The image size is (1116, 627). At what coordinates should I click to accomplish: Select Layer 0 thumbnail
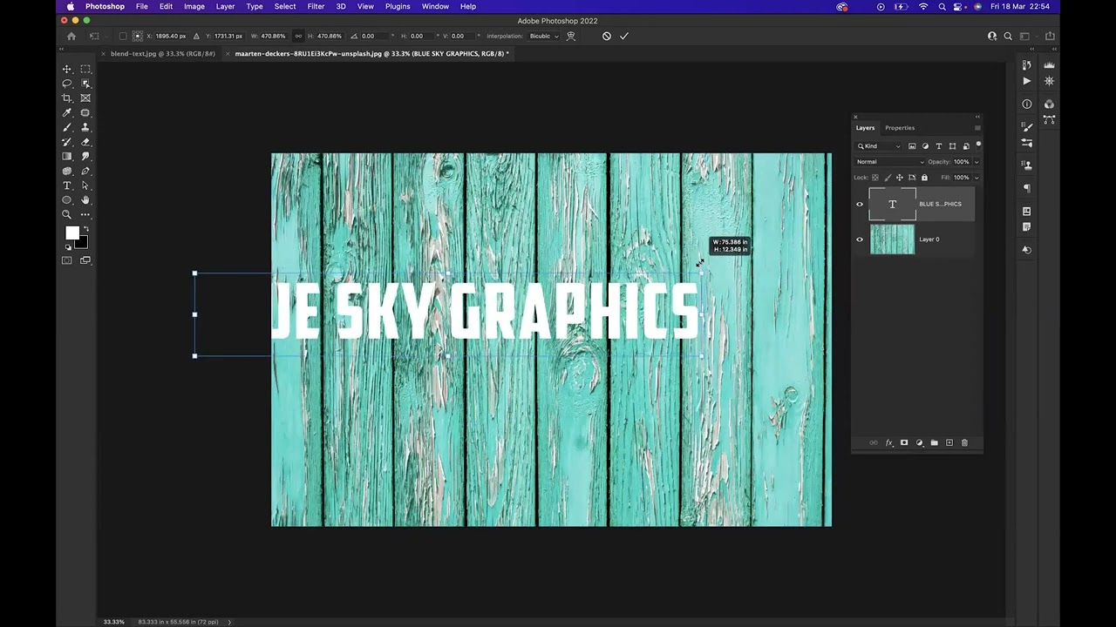[x=892, y=239]
